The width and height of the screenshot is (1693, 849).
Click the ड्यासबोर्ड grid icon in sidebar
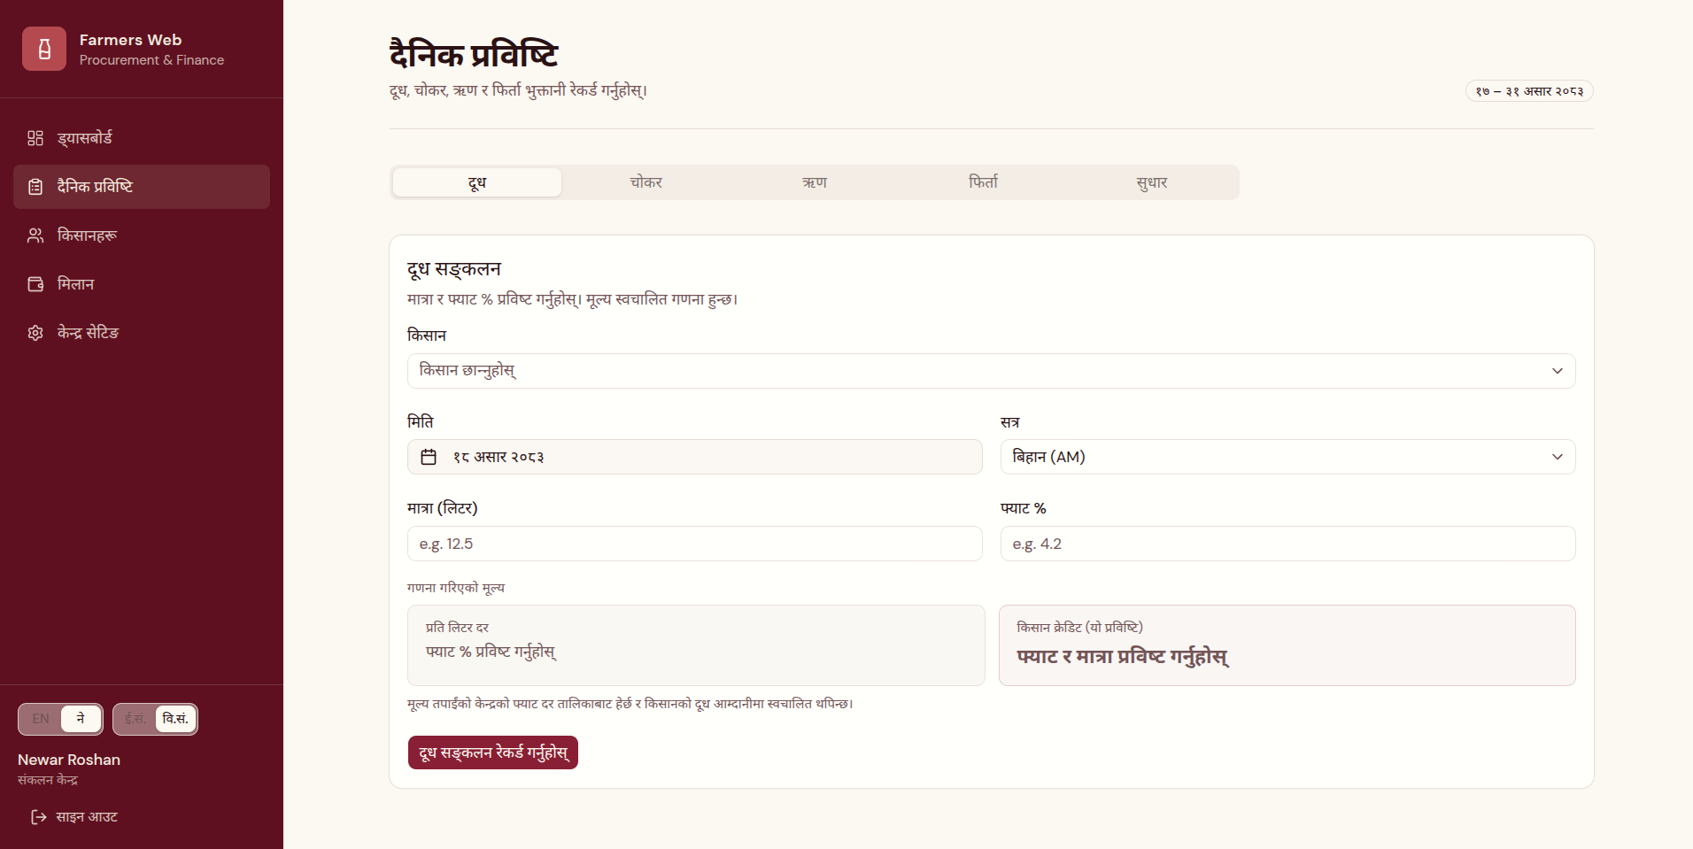click(35, 138)
